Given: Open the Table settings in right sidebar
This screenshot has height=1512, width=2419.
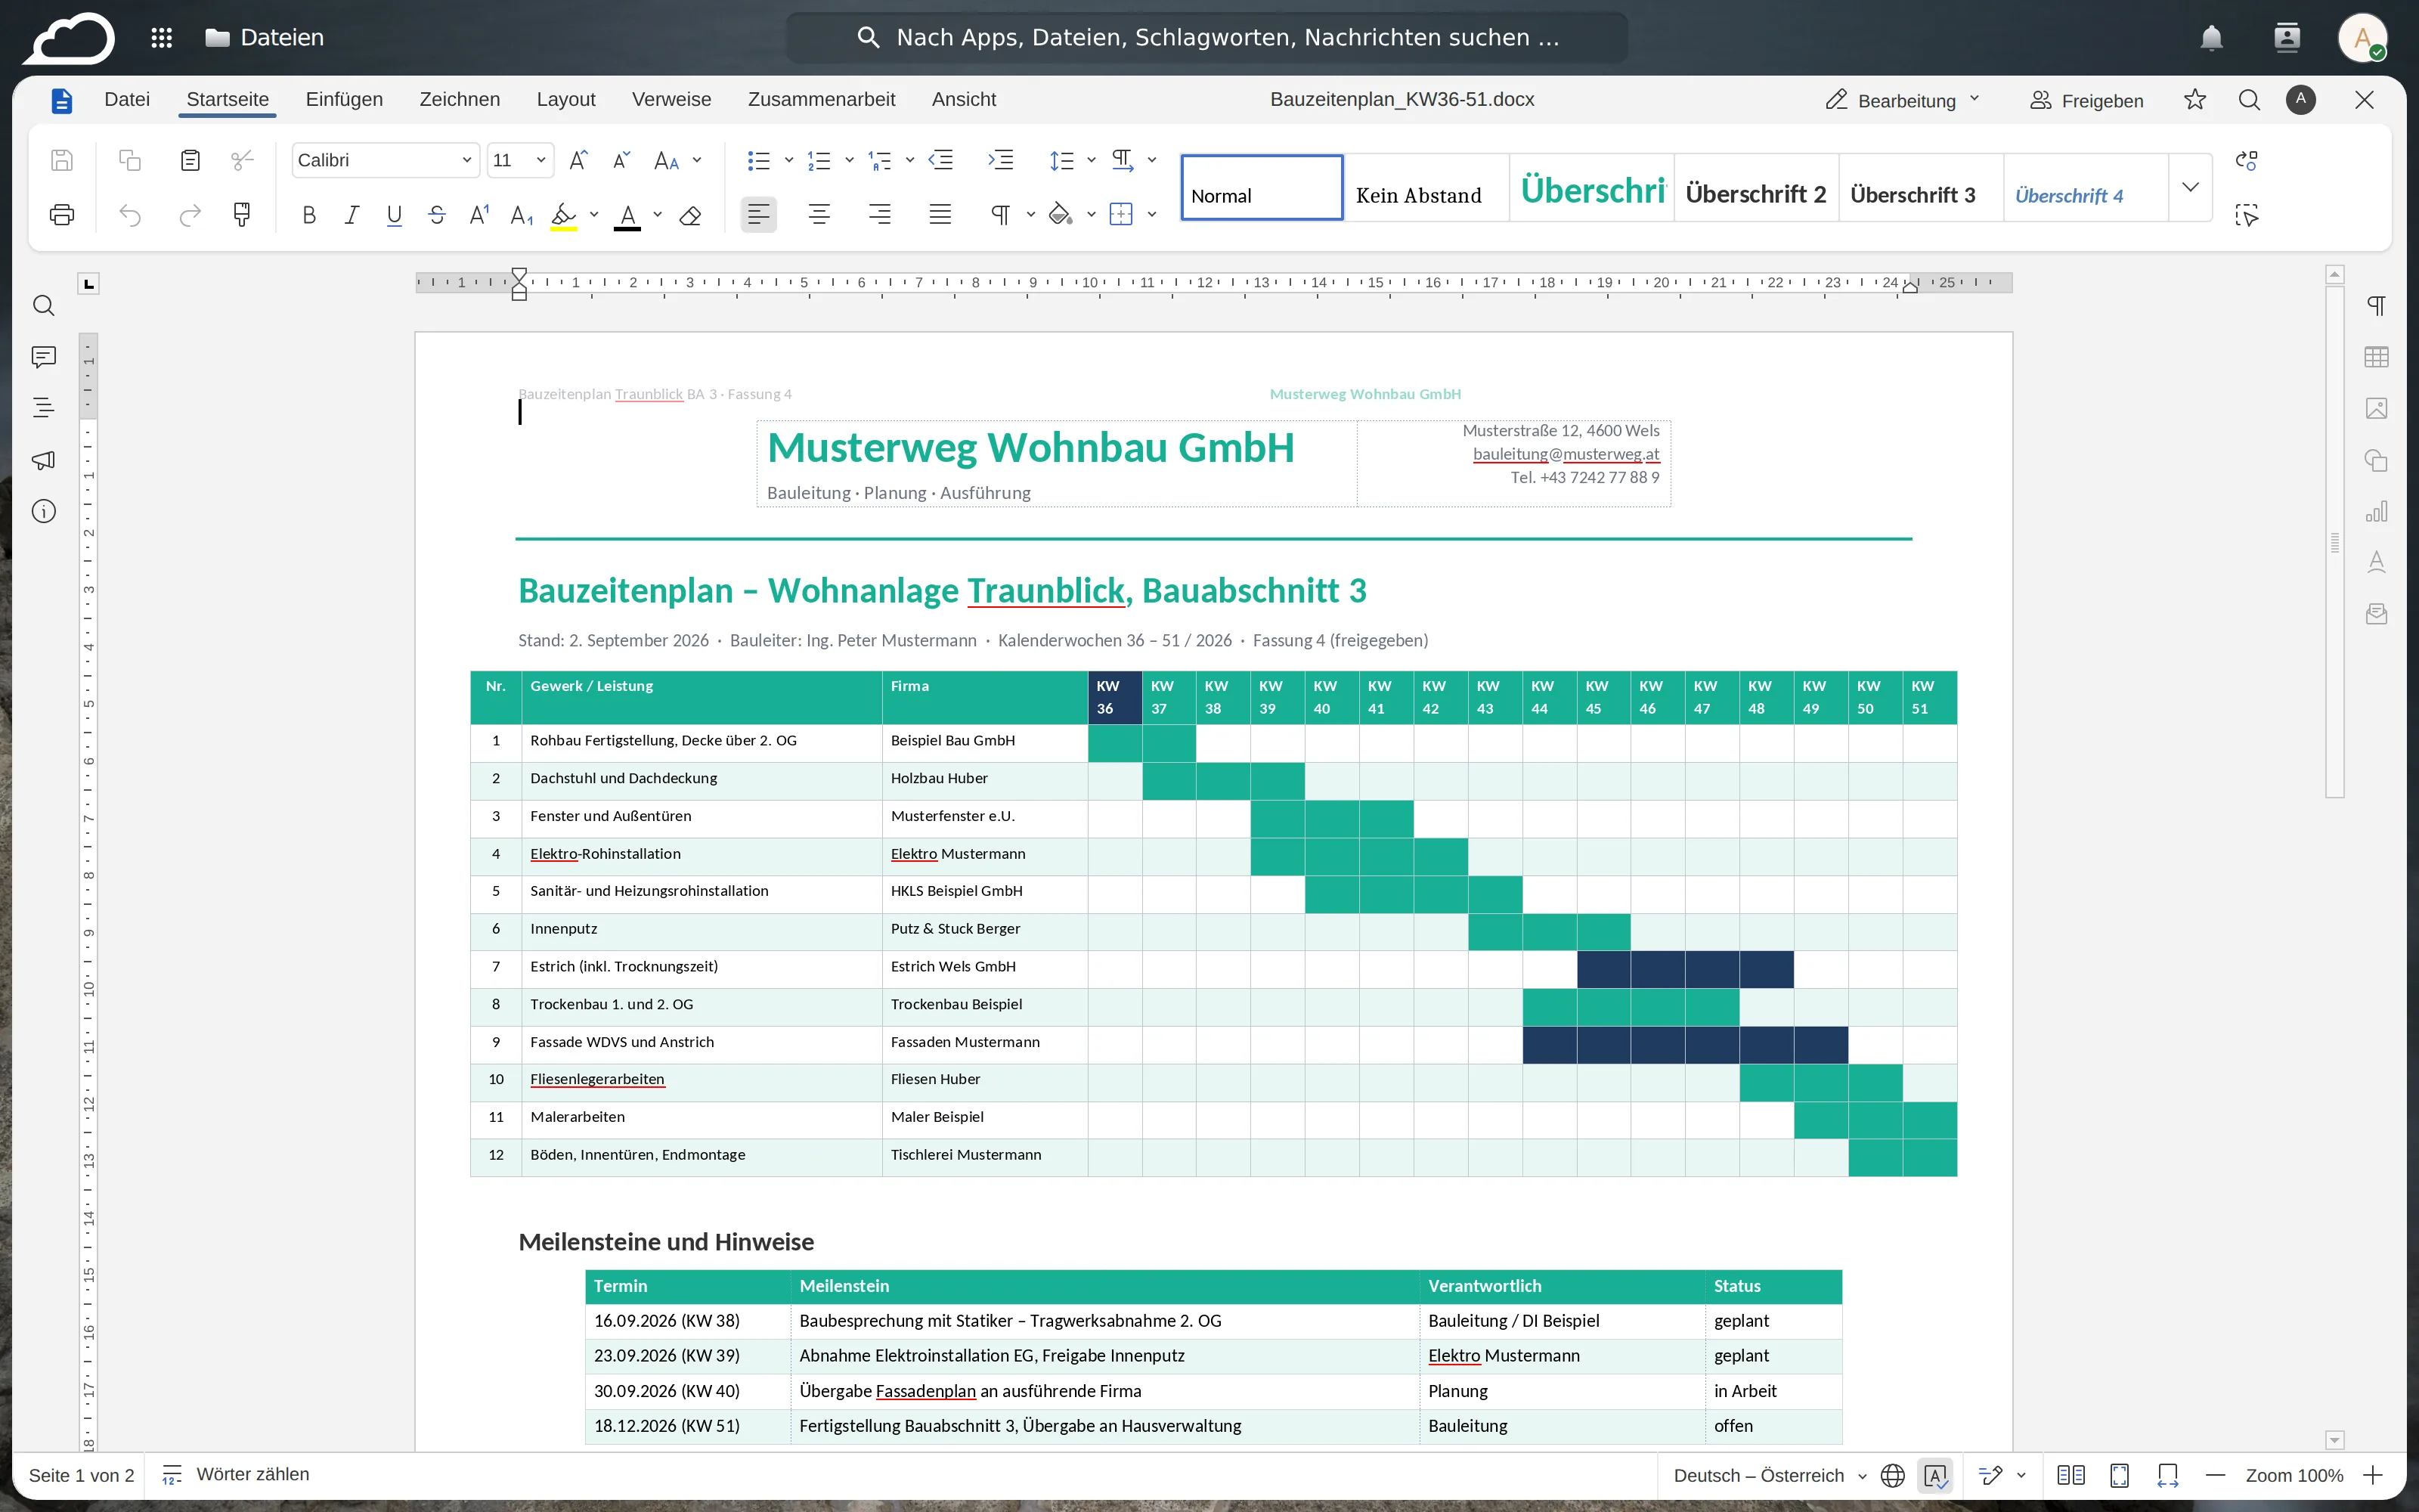Looking at the screenshot, I should pyautogui.click(x=2377, y=357).
